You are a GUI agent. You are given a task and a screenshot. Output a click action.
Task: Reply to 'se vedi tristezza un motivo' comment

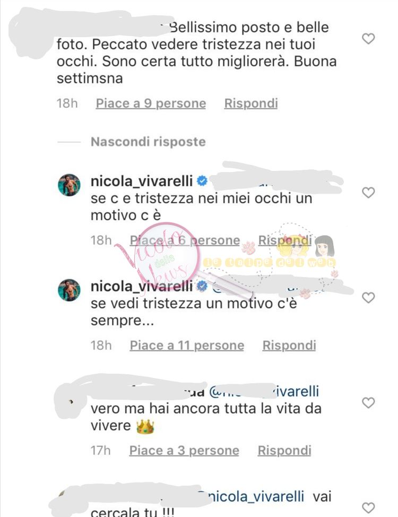click(289, 345)
